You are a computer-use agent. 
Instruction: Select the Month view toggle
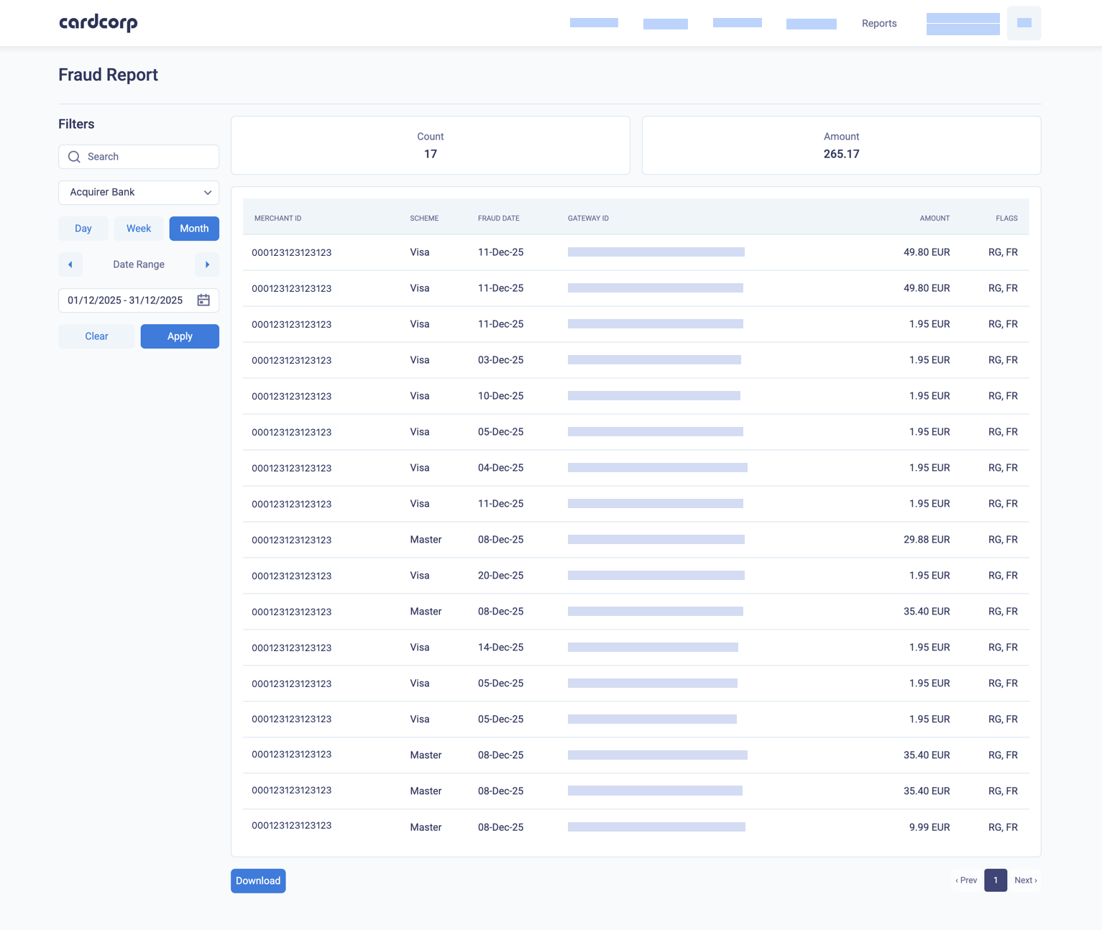[193, 228]
